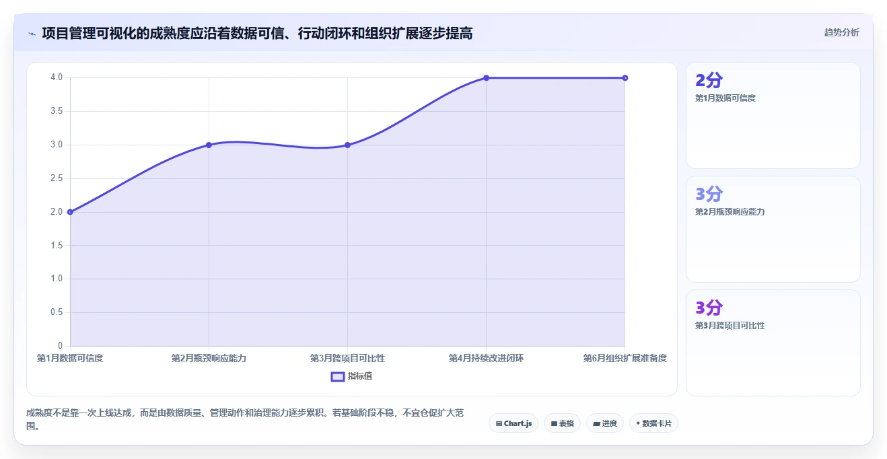This screenshot has height=459, width=887.
Task: Click x-axis label 第4月持续改进闭环
Action: point(486,358)
